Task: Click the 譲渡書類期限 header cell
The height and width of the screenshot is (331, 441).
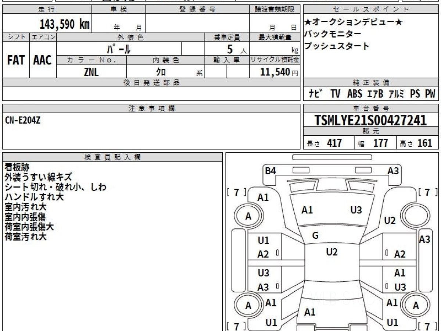Action: pos(275,10)
